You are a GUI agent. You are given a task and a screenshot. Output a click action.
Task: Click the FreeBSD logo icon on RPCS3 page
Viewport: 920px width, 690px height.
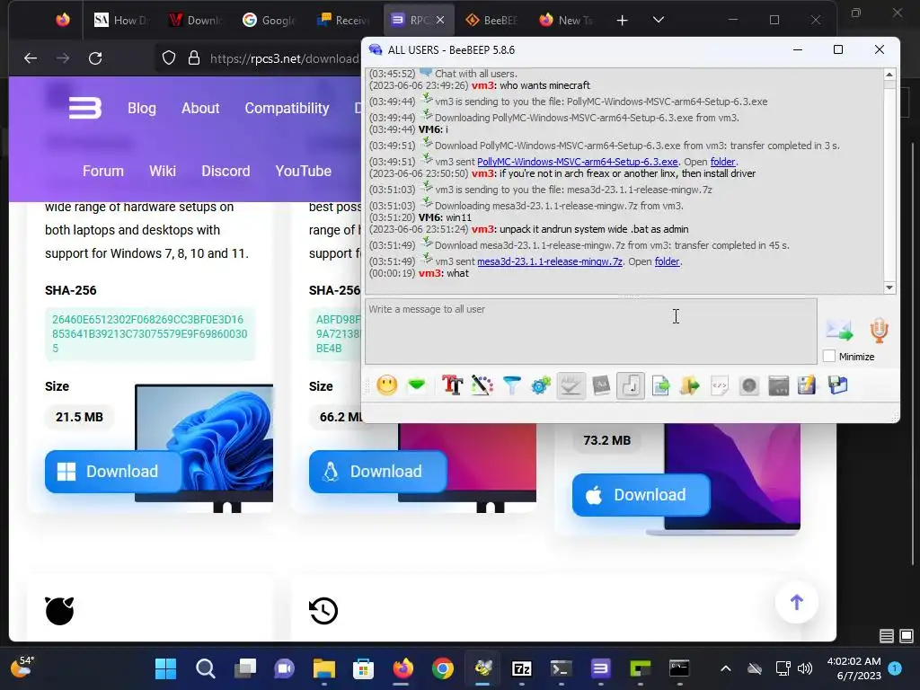click(x=60, y=611)
